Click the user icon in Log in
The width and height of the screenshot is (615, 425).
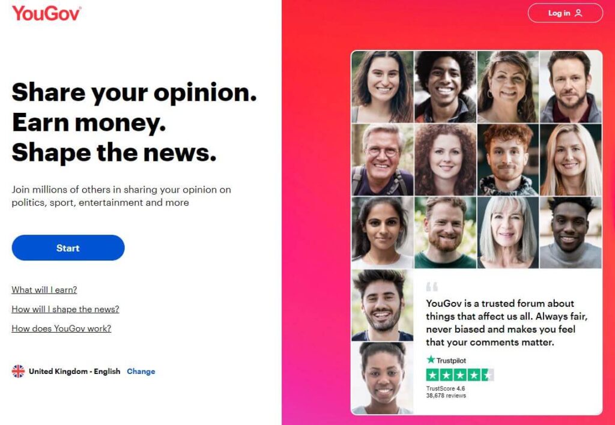tap(578, 13)
